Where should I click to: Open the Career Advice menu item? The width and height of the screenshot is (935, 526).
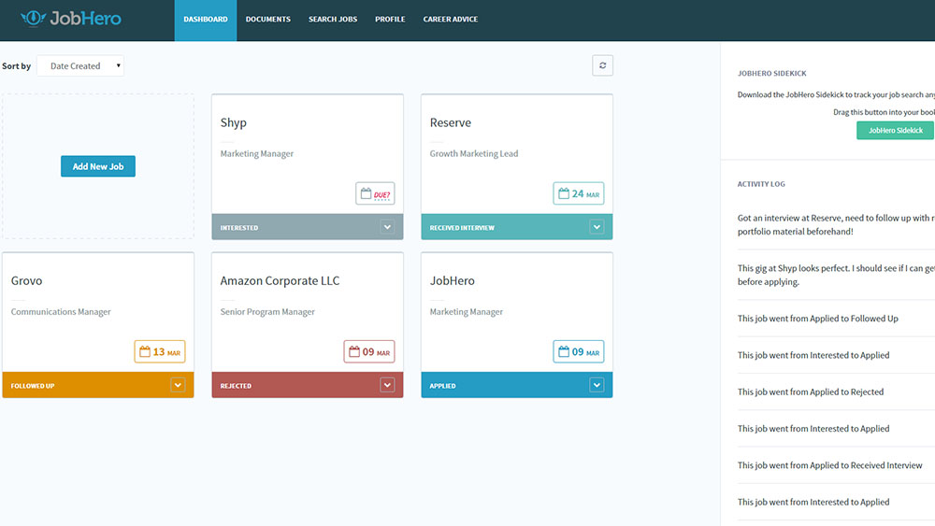pos(451,20)
